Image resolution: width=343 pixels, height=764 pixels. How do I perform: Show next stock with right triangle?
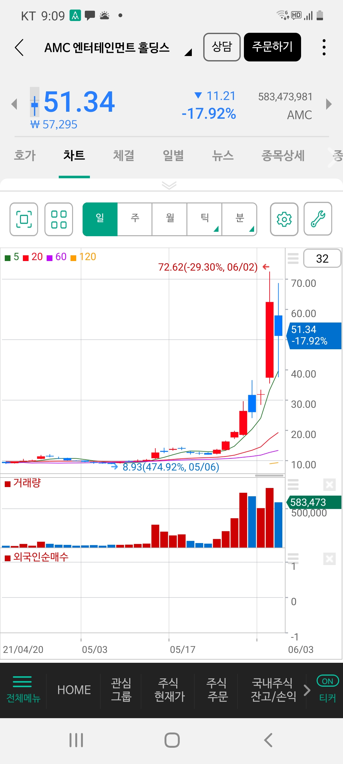tap(329, 104)
